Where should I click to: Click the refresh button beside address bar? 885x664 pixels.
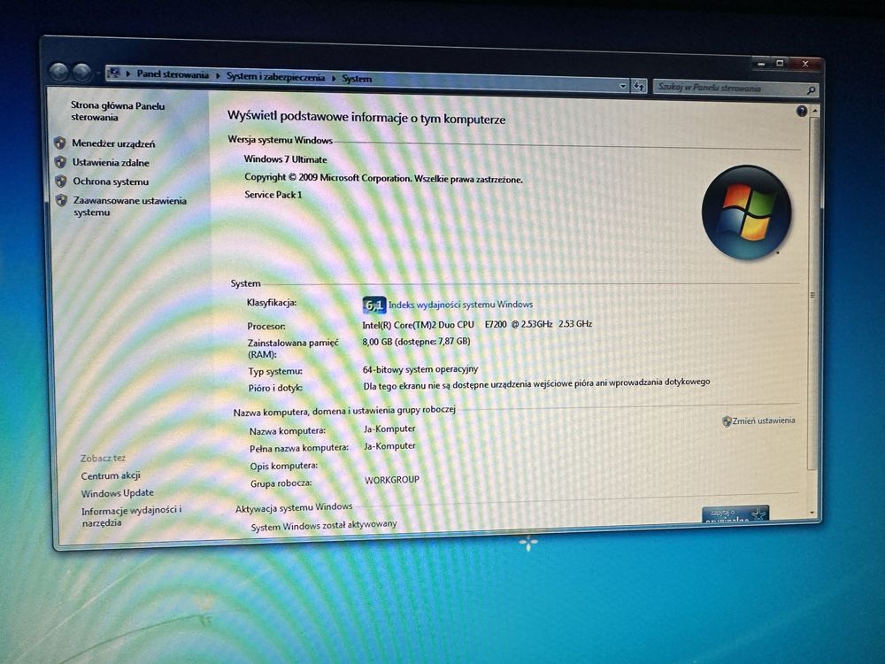(638, 86)
